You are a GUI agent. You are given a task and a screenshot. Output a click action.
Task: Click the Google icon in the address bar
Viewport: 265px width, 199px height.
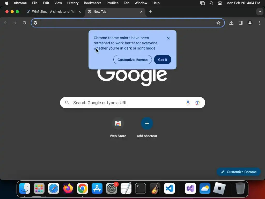35,23
